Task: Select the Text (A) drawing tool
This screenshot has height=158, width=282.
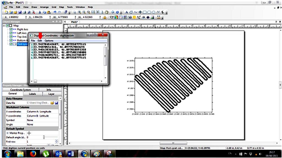Action: point(127,12)
